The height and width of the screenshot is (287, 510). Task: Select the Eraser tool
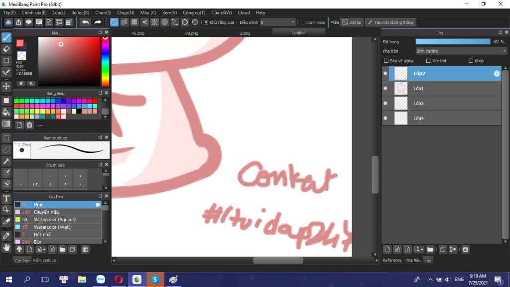pyautogui.click(x=6, y=49)
